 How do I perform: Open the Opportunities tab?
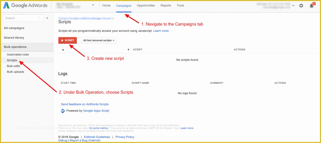coord(146,6)
